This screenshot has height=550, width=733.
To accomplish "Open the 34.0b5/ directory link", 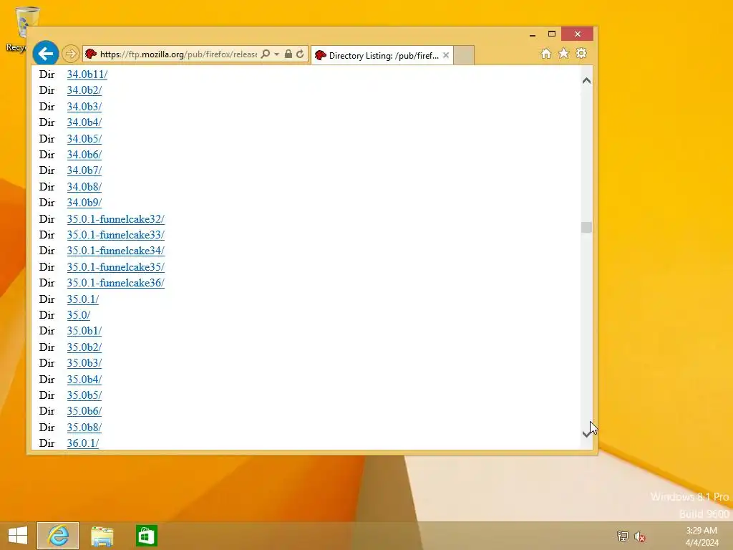I will pyautogui.click(x=84, y=139).
